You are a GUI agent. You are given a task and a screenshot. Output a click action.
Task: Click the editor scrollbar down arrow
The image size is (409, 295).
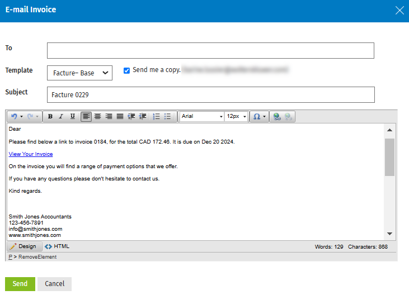390,234
